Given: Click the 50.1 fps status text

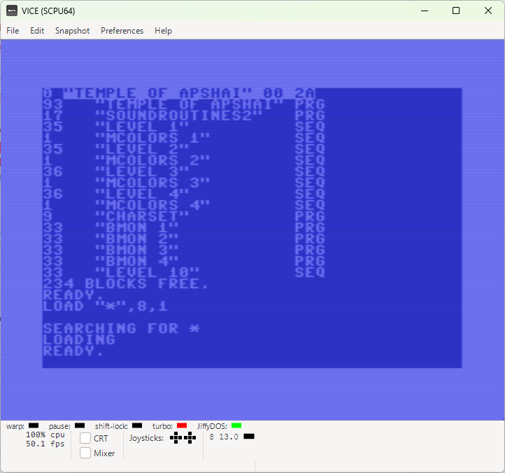Looking at the screenshot, I should [45, 444].
